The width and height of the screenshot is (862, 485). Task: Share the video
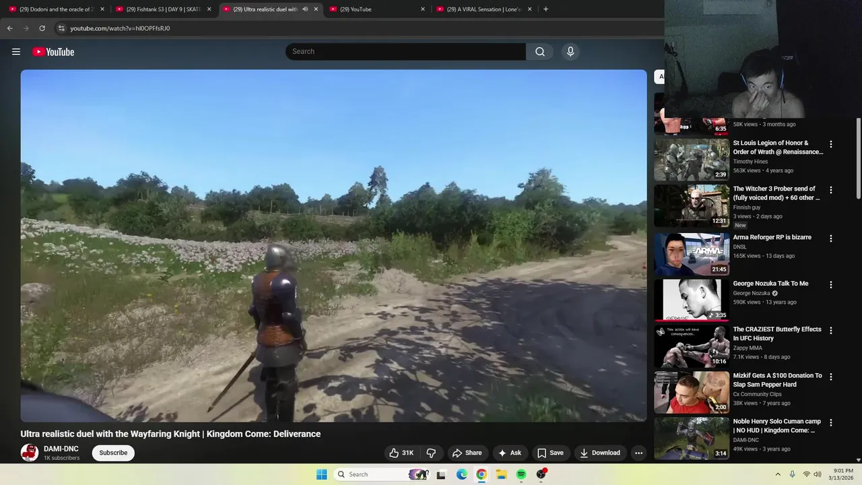467,453
